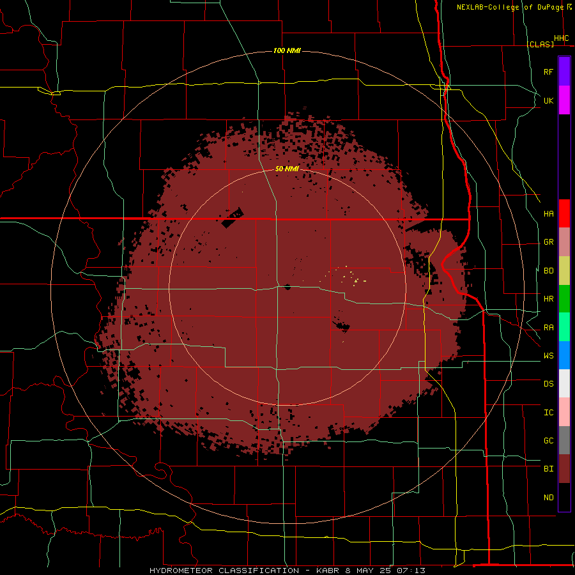Click the IC legend label
Image resolution: width=575 pixels, height=575 pixels.
click(548, 413)
